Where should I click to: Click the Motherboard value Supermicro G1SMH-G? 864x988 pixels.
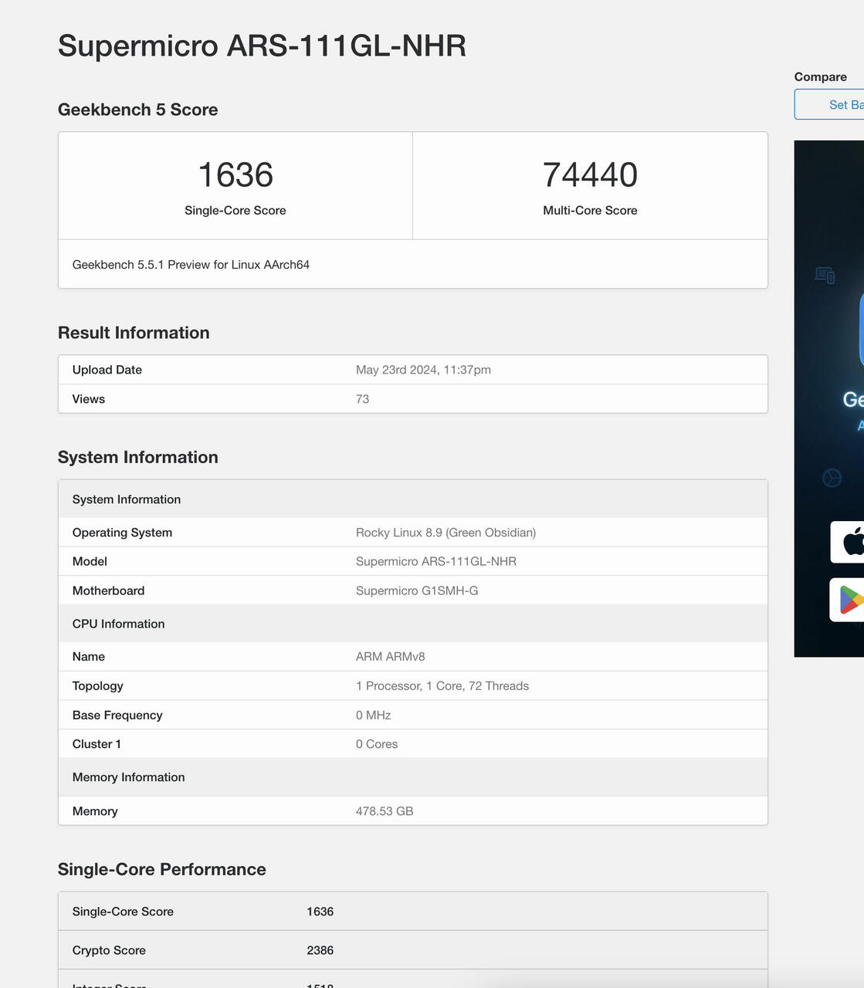pyautogui.click(x=417, y=590)
